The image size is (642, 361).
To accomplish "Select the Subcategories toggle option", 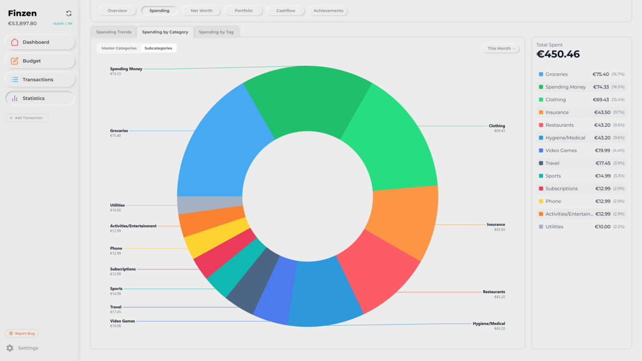I will coord(158,48).
